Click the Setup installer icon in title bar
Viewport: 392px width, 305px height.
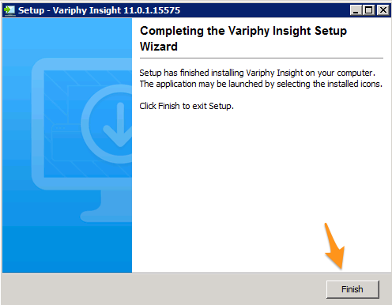pos(9,10)
